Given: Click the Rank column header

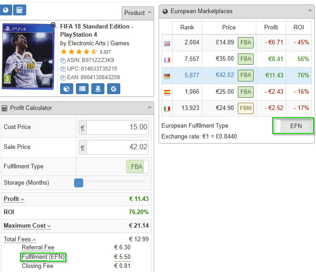Looking at the screenshot, I should (x=187, y=28).
